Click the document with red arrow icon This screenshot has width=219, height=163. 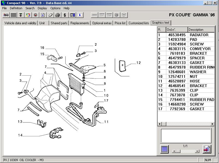pos(207,149)
